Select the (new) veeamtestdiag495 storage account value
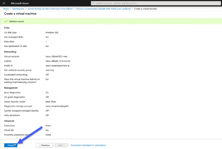 pos(57,106)
